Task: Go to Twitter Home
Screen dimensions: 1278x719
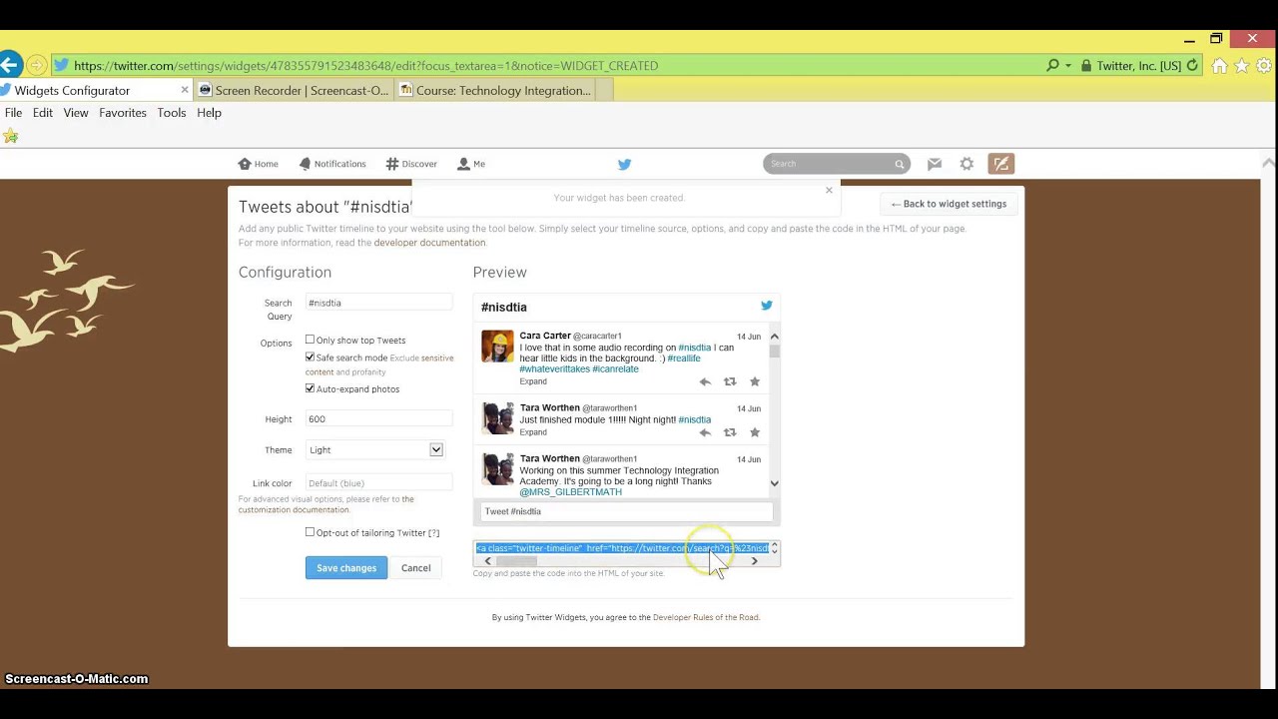Action: click(x=259, y=164)
